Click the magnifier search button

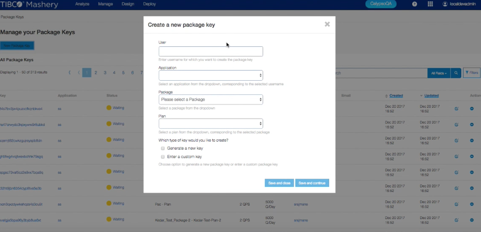[456, 73]
